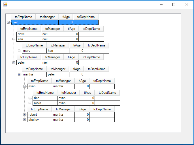Select the peter name cell
The width and height of the screenshot is (194, 145).
pos(29,63)
